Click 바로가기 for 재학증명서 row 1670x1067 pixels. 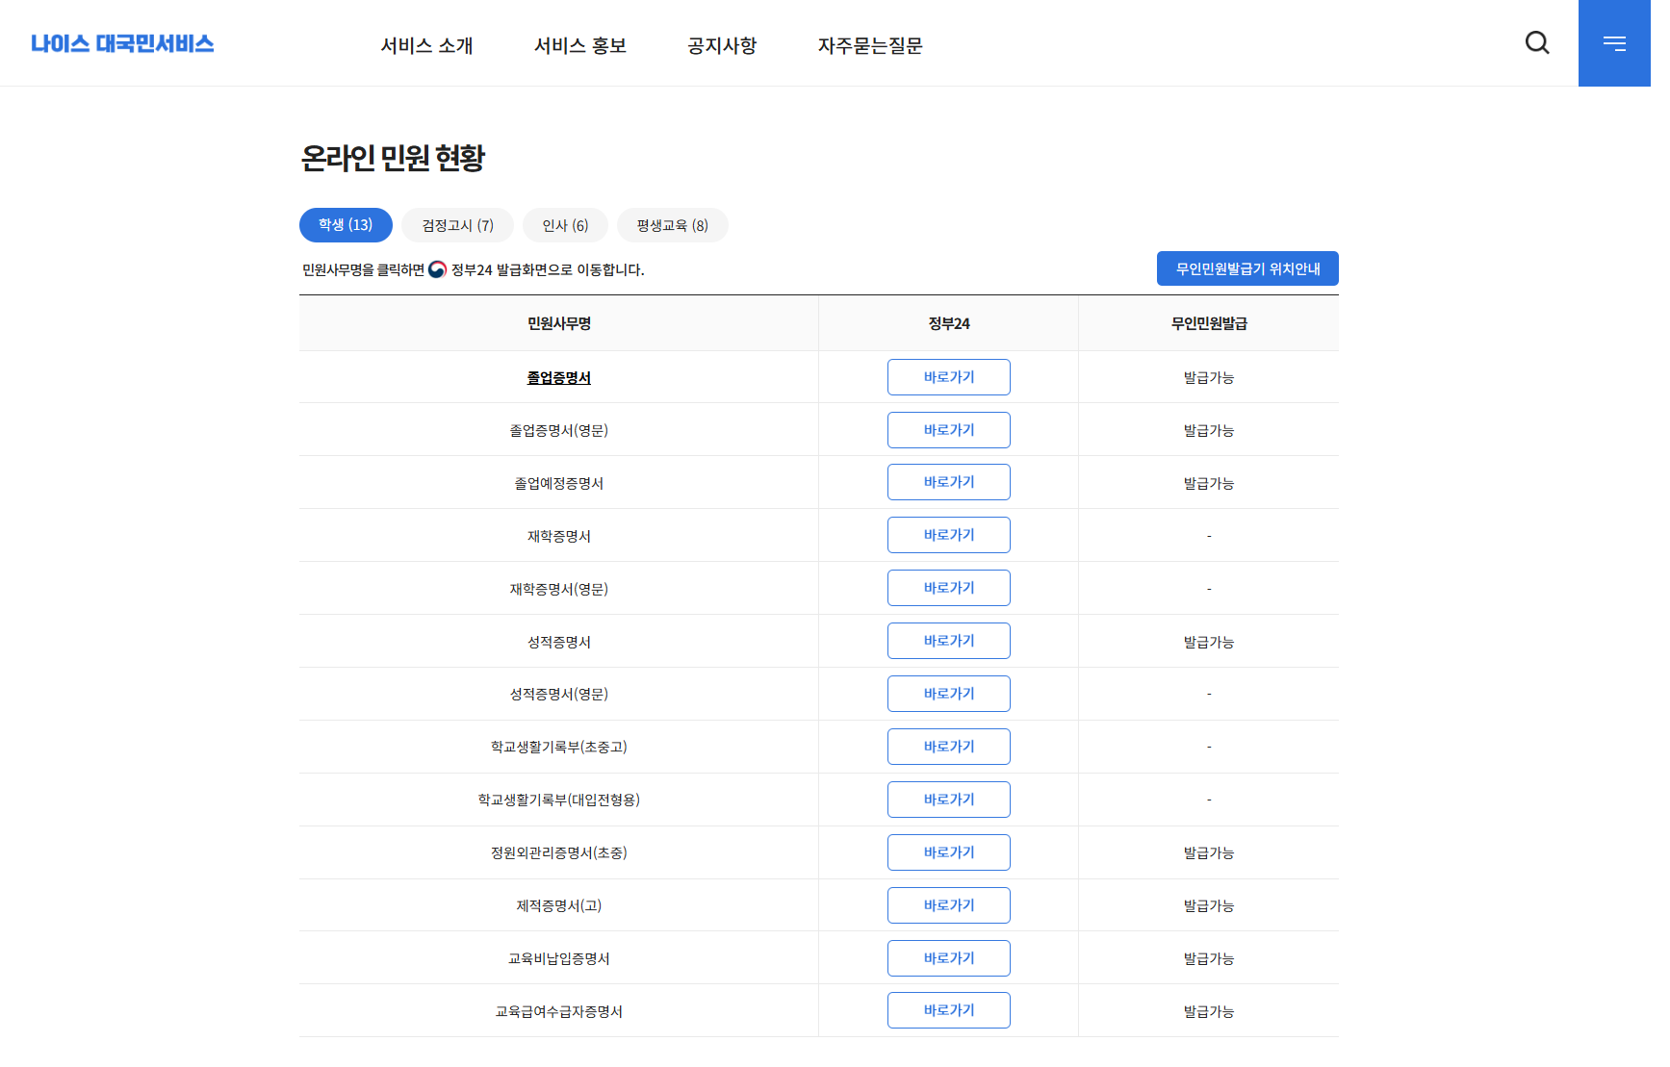click(949, 535)
